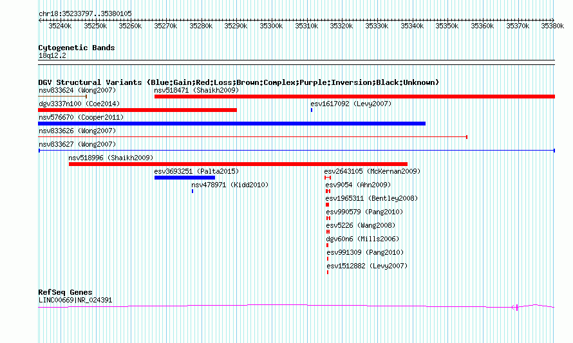Select the 18q12.2 band label
573x343 pixels.
[x=52, y=55]
